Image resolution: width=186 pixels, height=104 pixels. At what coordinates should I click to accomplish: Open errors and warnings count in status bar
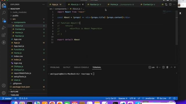point(23,98)
